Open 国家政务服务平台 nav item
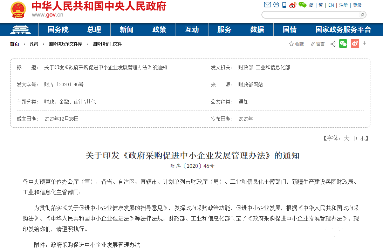 [343, 29]
